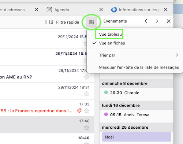This screenshot has height=144, width=183.
Task: Star the 17:33 red message
Action: click(86, 111)
